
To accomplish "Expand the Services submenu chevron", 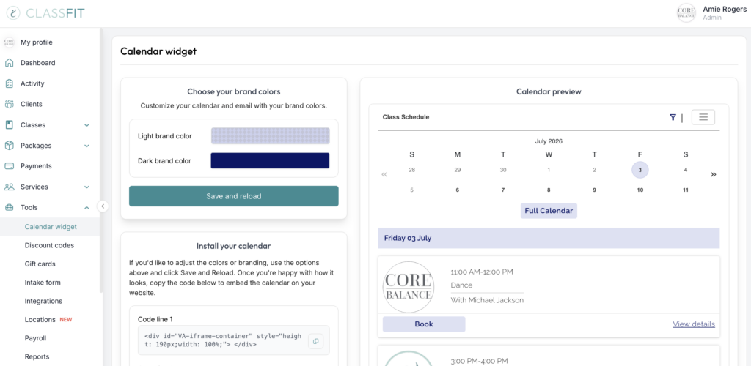I will point(87,187).
